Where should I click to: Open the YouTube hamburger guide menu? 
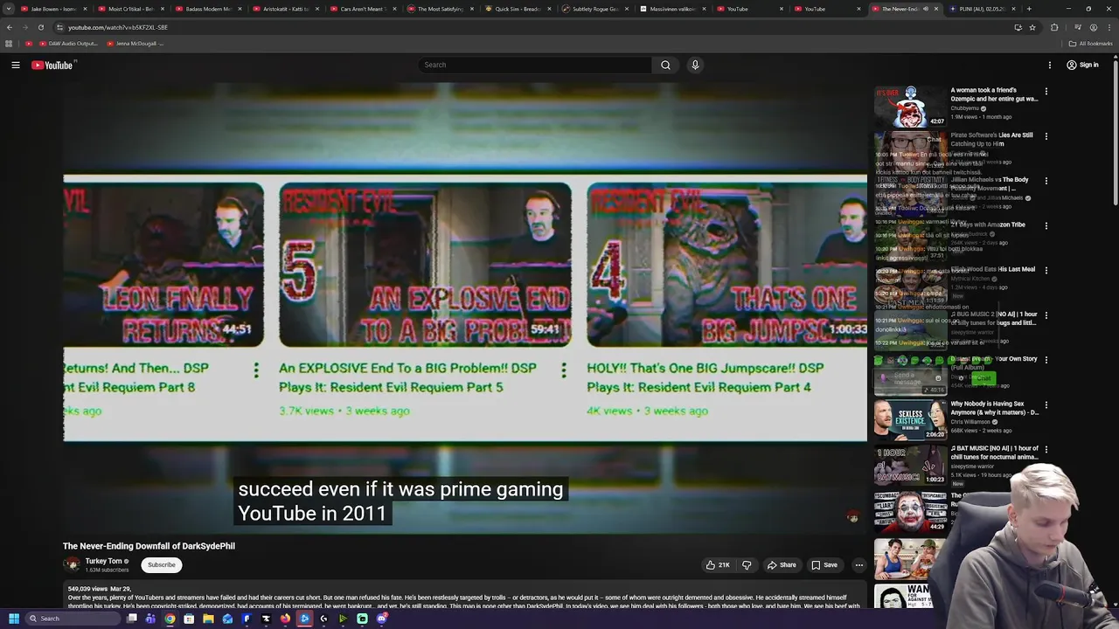click(x=16, y=65)
